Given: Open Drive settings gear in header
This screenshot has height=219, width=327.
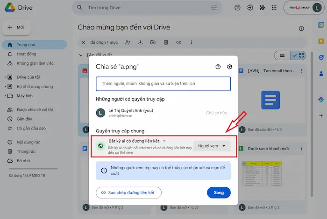Looking at the screenshot, I should tap(250, 7).
